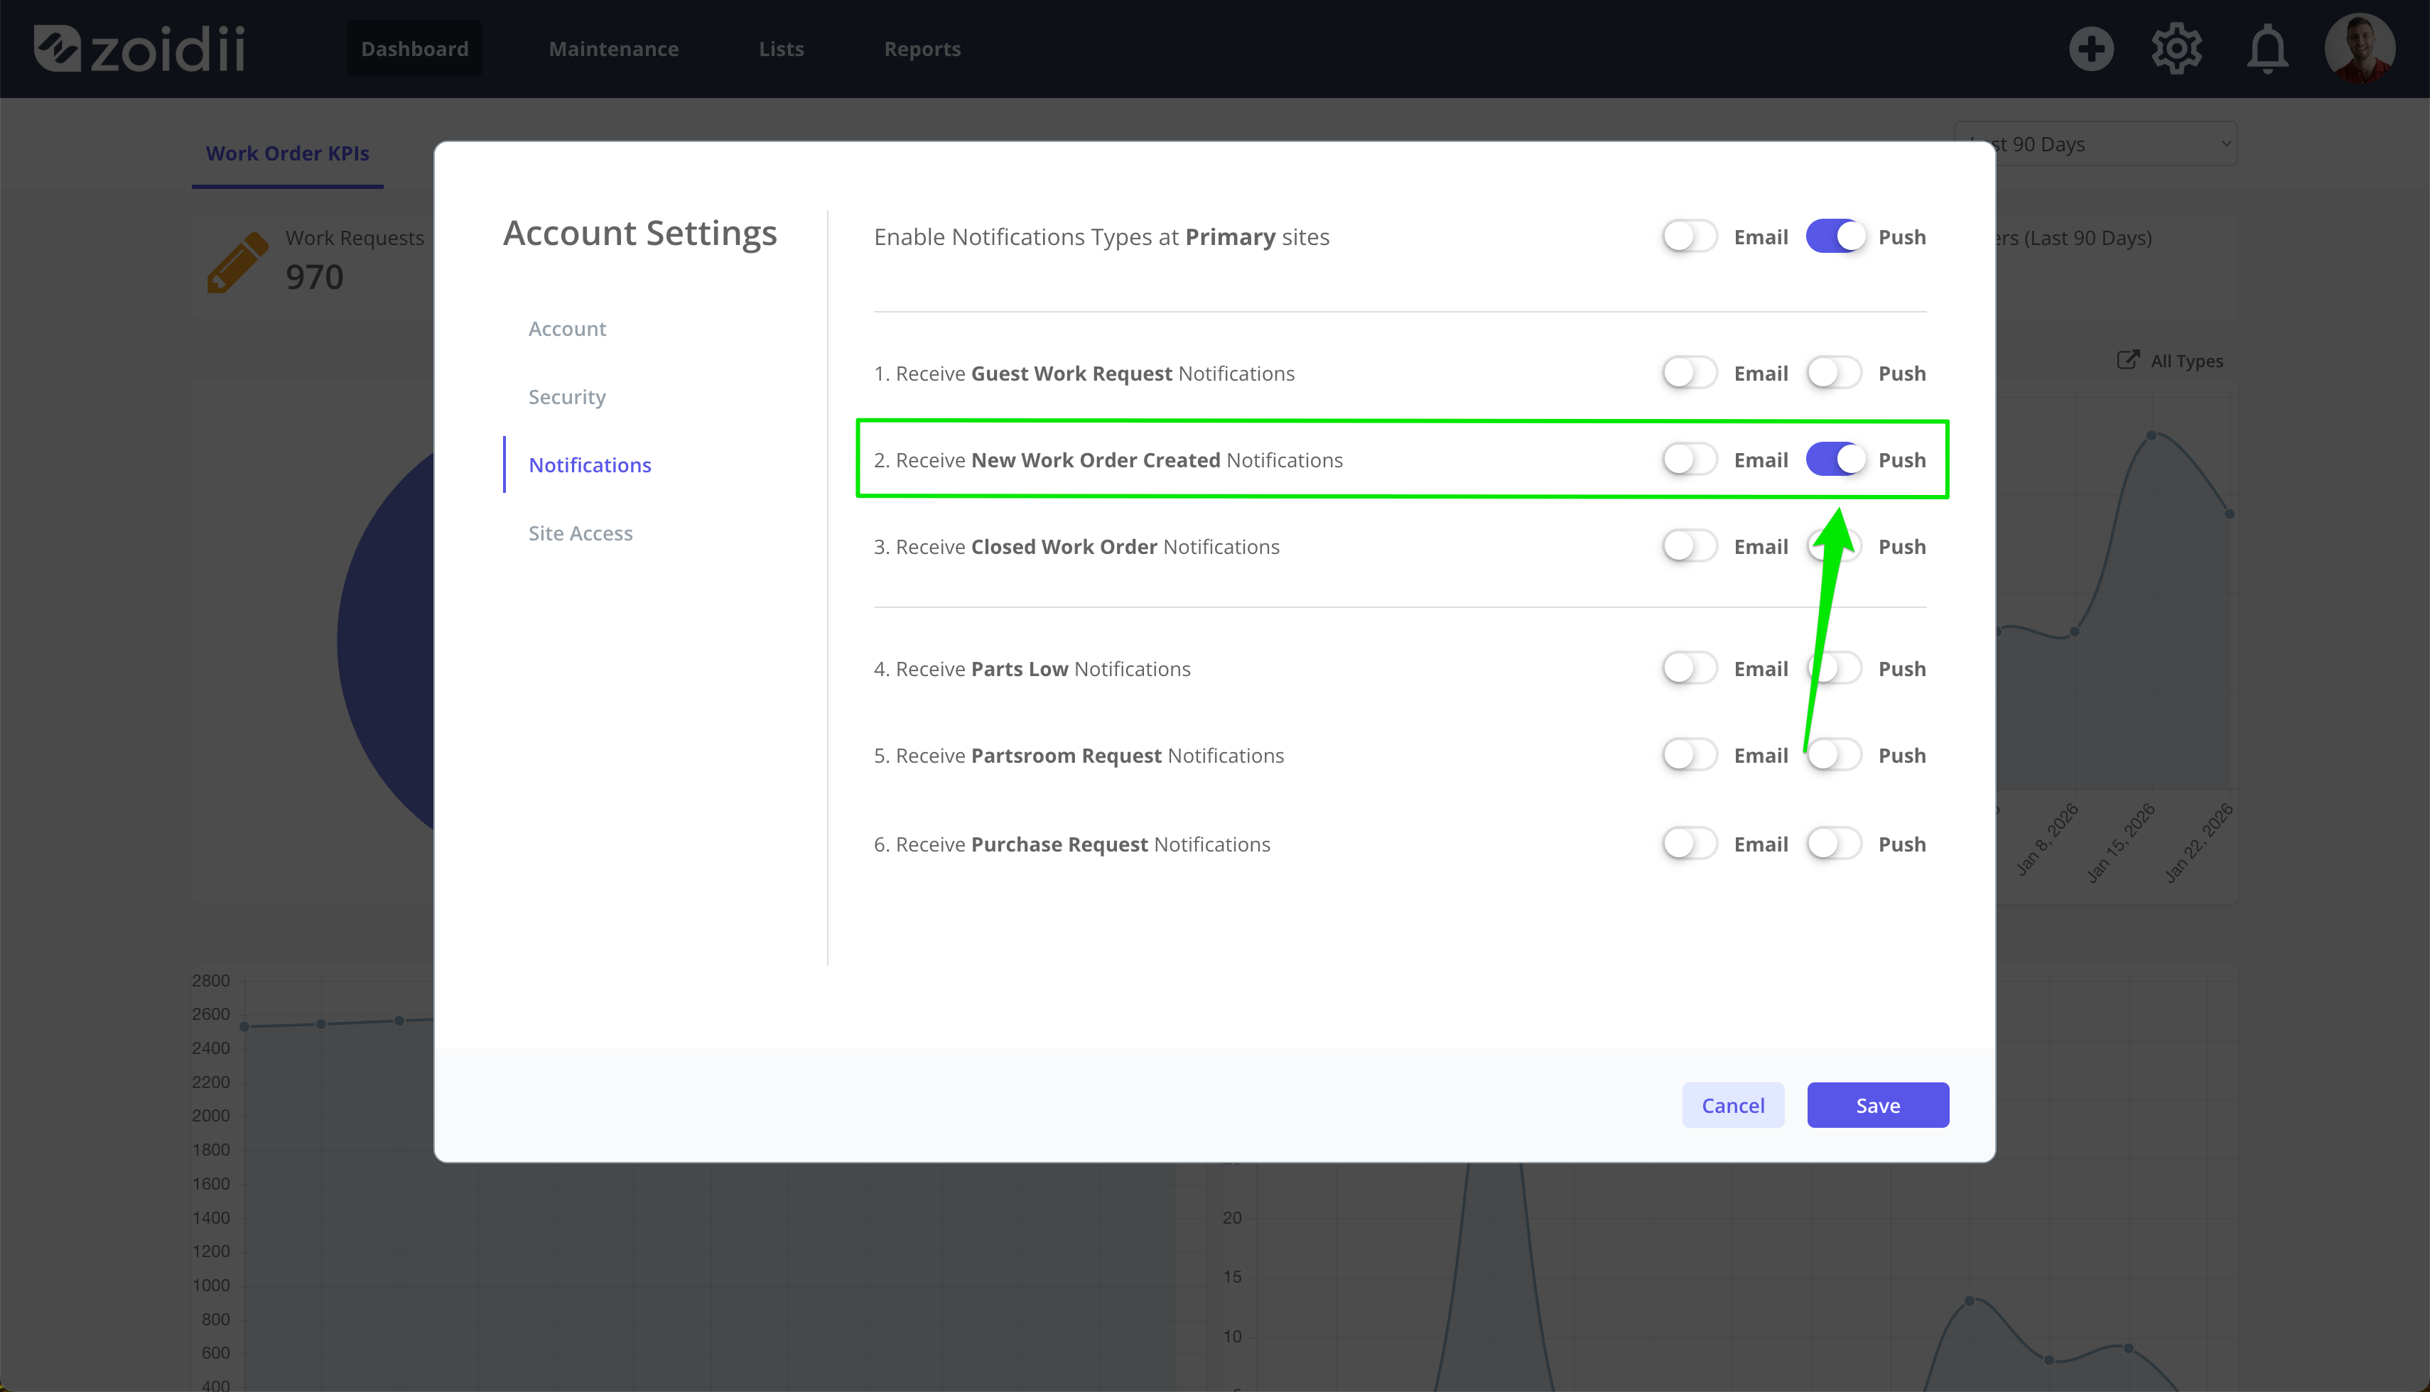Toggle Email for Guest Work Request notifications
The width and height of the screenshot is (2430, 1392).
[x=1689, y=373]
